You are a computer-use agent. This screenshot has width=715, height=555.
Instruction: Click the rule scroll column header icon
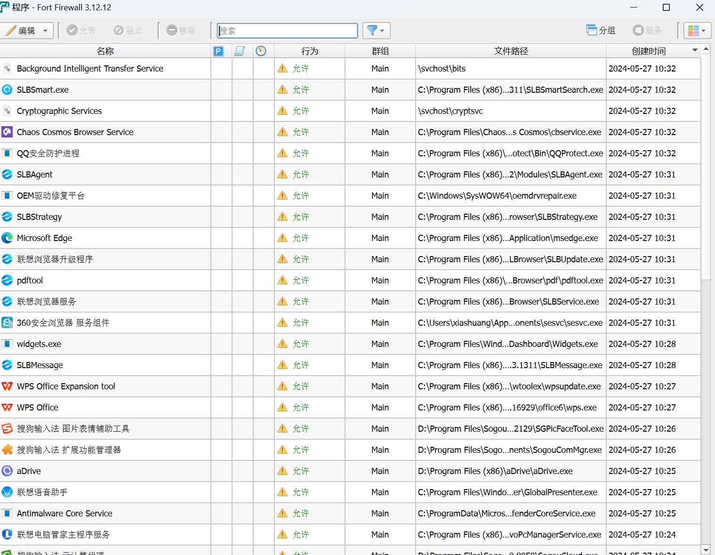pyautogui.click(x=240, y=51)
